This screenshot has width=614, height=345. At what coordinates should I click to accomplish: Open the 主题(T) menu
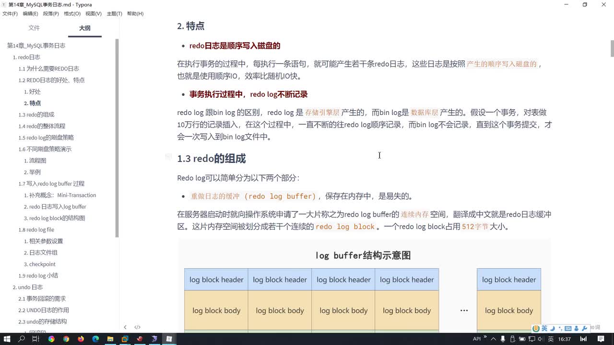[x=114, y=13]
